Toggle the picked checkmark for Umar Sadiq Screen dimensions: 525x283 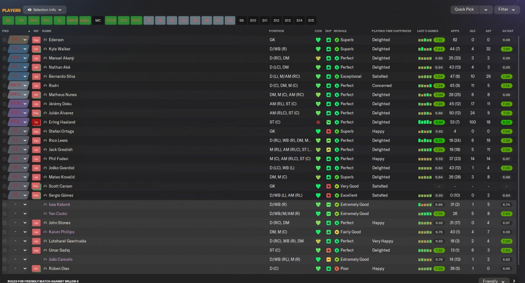(5, 250)
